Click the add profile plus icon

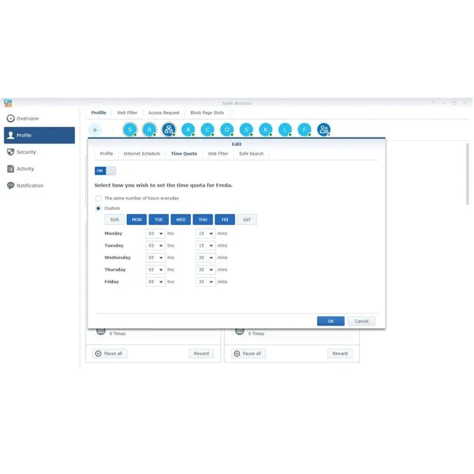(x=95, y=130)
